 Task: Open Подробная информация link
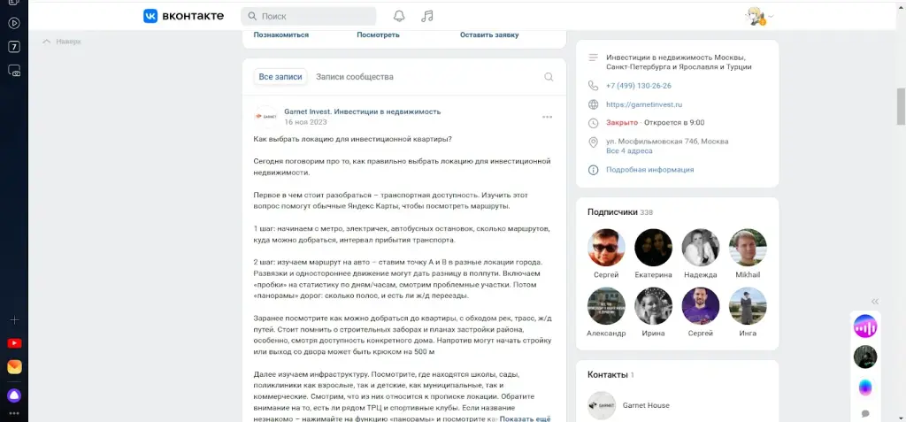[650, 170]
